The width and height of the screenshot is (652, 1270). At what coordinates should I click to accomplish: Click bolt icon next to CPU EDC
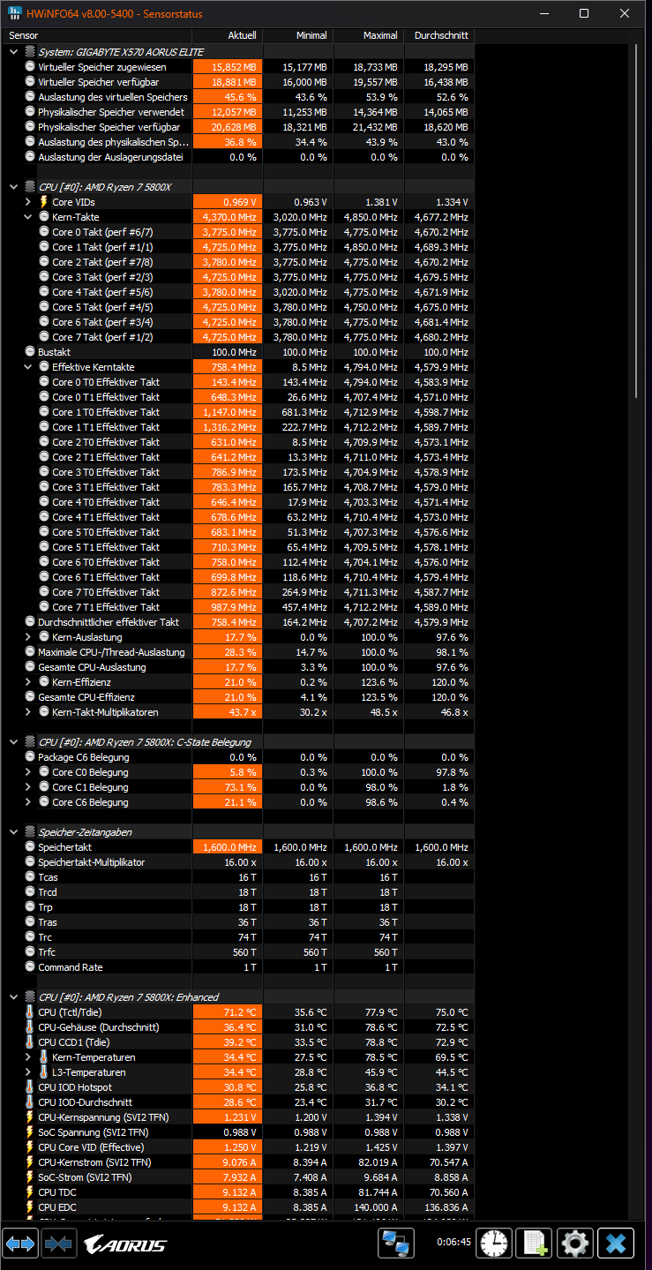30,1207
